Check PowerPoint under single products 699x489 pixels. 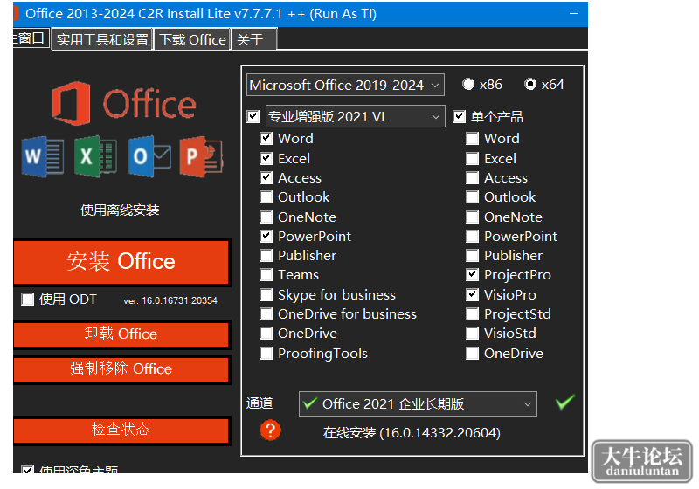[472, 237]
